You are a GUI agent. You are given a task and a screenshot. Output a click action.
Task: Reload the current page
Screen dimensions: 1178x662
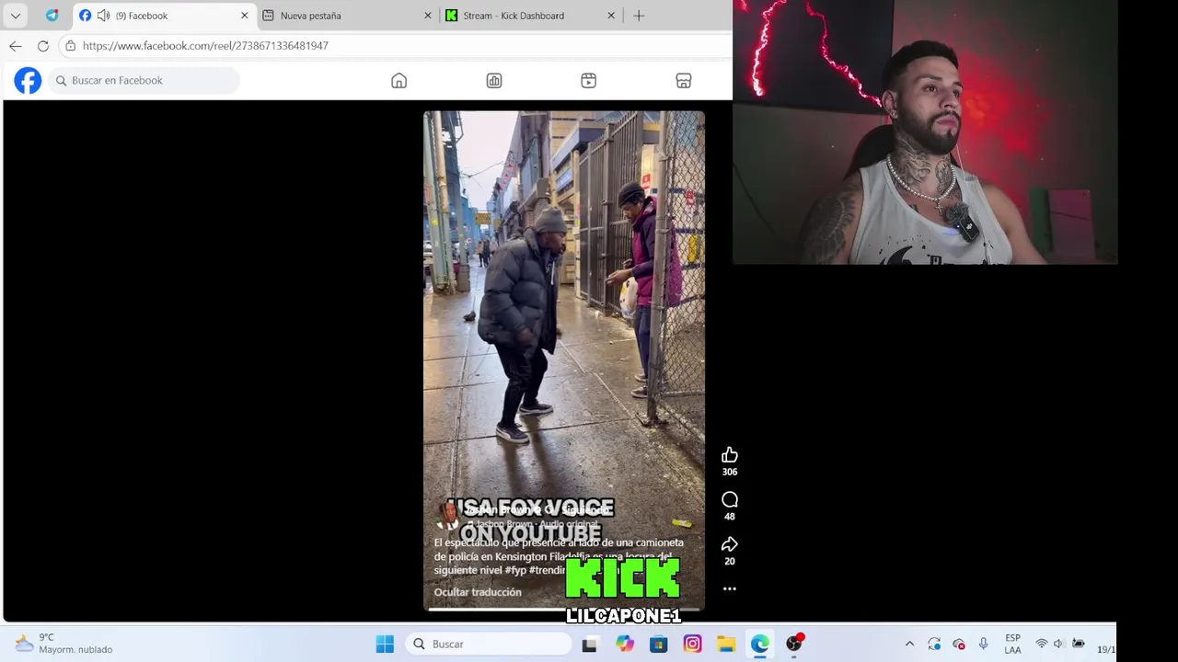pyautogui.click(x=43, y=46)
